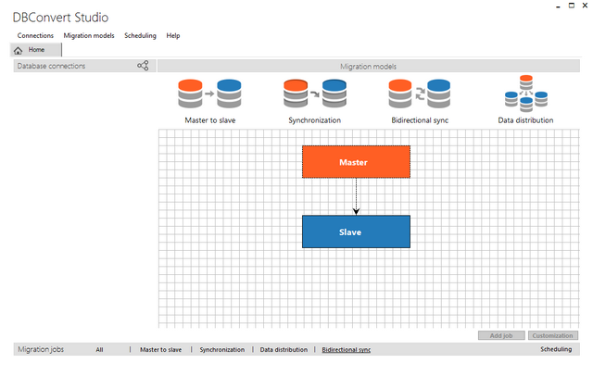The width and height of the screenshot is (593, 388).
Task: Filter jobs by Bidirectional sync
Action: tap(346, 350)
